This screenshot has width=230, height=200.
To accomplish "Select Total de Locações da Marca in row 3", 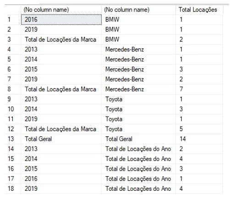I will [x=61, y=39].
